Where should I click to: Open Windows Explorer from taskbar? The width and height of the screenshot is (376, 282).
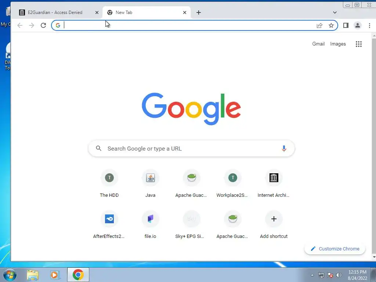[33, 275]
